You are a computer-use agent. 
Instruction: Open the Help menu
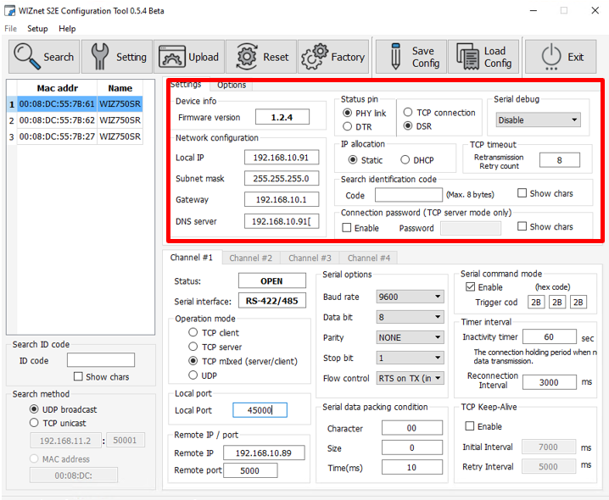[67, 29]
